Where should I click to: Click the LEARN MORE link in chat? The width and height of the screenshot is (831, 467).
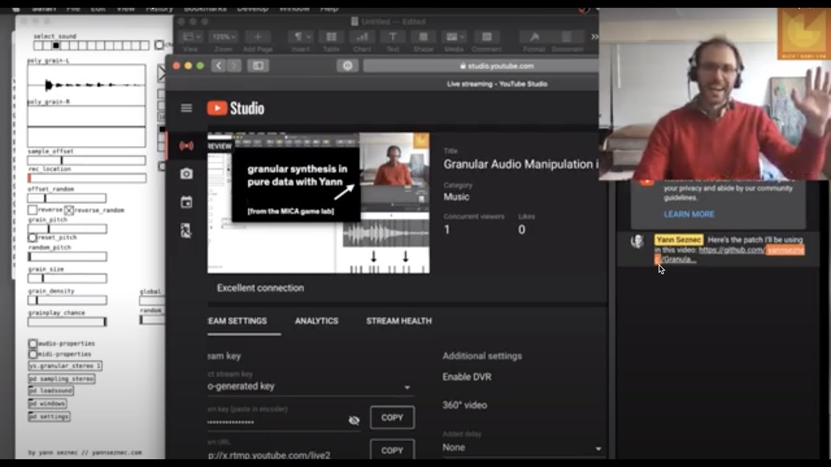(689, 214)
